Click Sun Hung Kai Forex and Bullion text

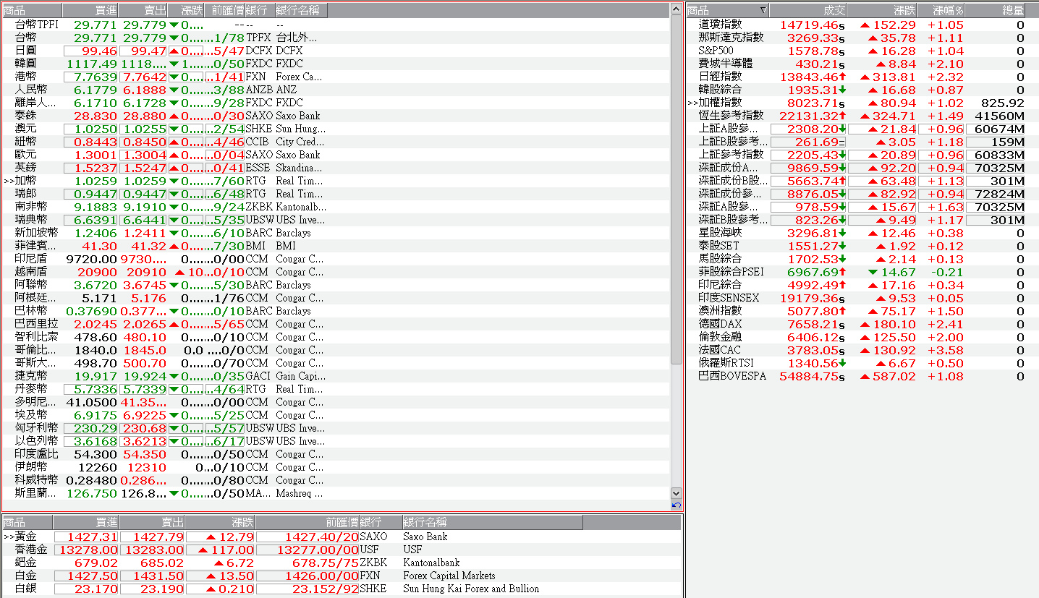point(471,589)
